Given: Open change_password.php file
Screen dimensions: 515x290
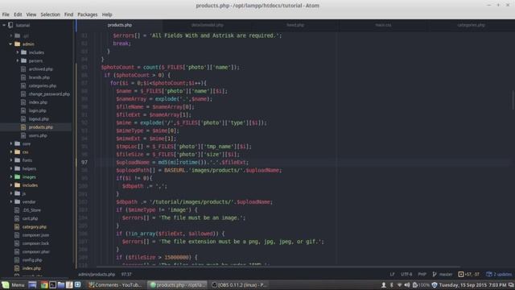Looking at the screenshot, I should point(49,94).
